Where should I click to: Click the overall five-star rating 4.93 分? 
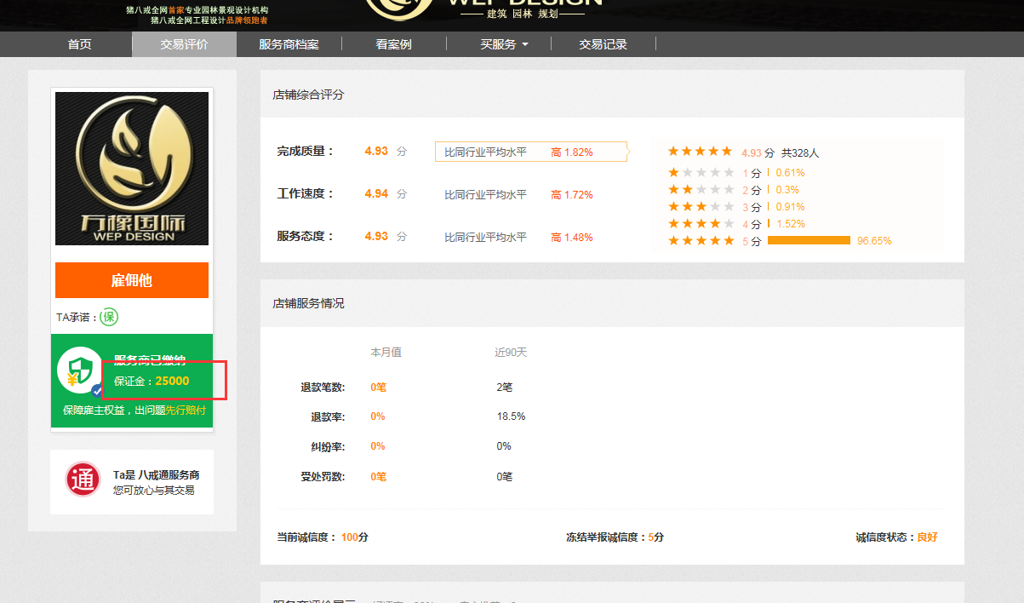coord(721,152)
